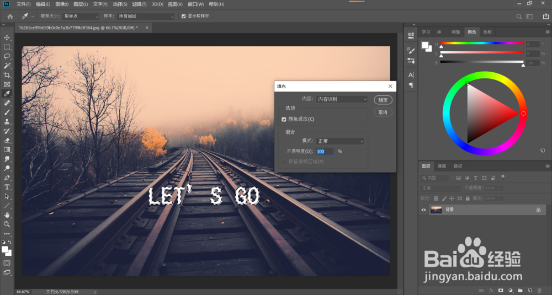This screenshot has width=552, height=295.
Task: Switch to the 色板 (Swatches) tab
Action: 487,32
